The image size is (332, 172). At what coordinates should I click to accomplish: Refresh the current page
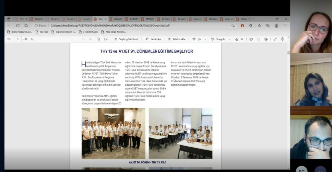click(x=18, y=26)
